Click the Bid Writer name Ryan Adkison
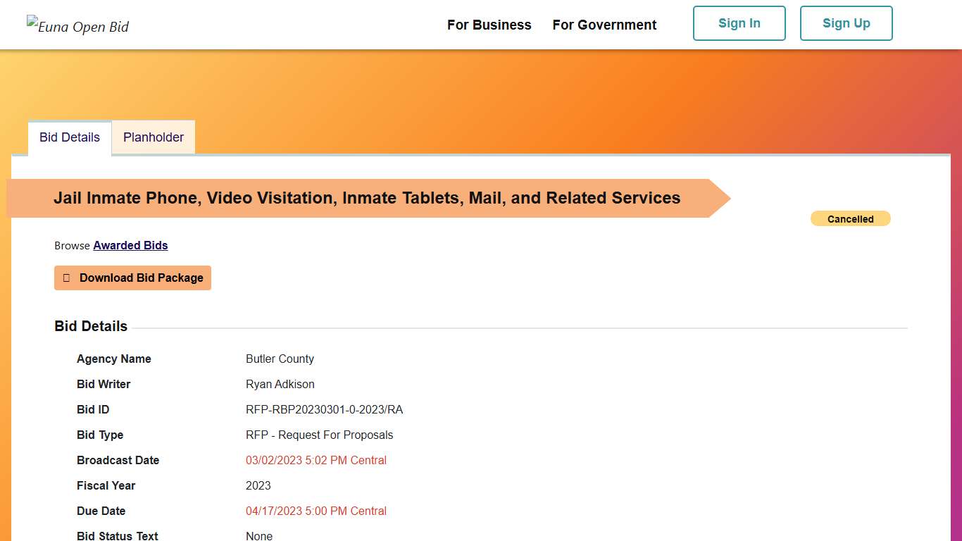Image resolution: width=962 pixels, height=541 pixels. (x=280, y=384)
